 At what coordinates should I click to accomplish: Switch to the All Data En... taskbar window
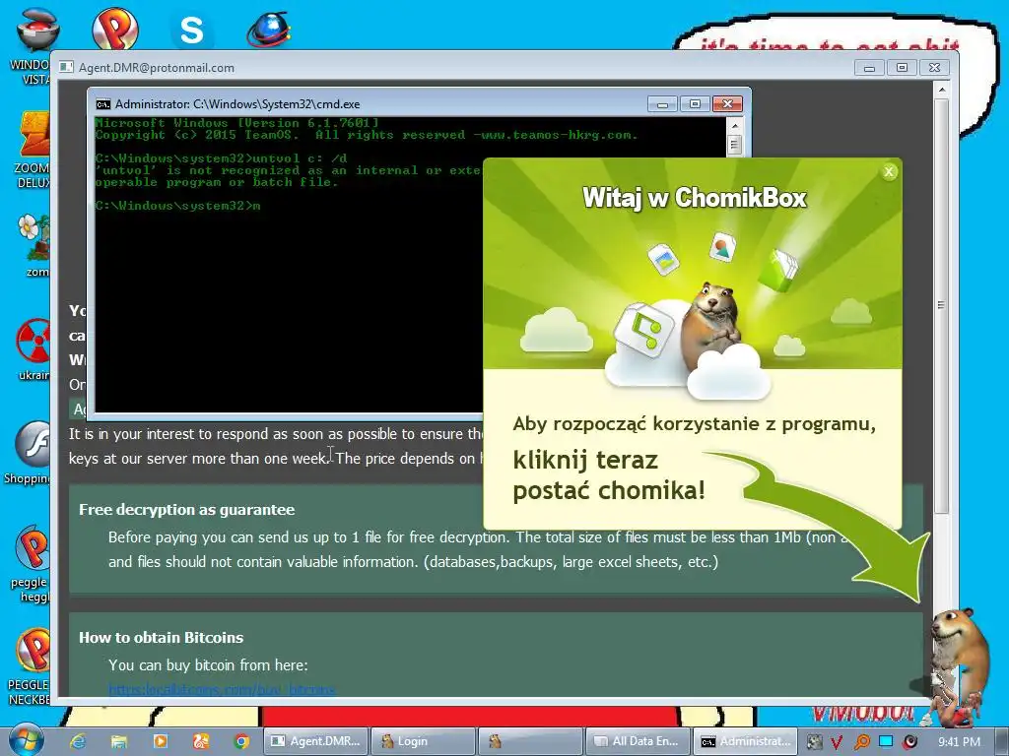point(638,741)
